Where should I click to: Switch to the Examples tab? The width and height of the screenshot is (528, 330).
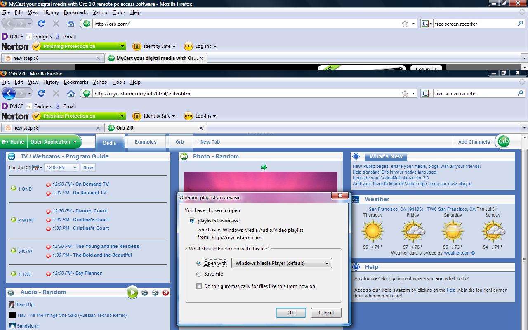(x=146, y=142)
